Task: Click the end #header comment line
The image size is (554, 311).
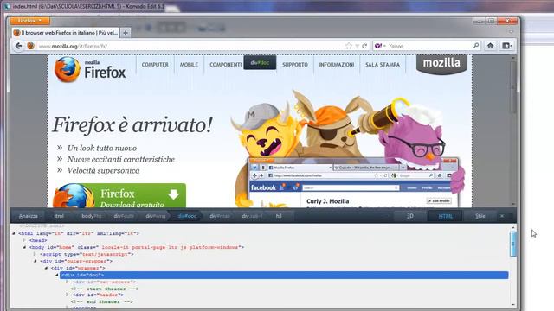Action: tap(102, 301)
